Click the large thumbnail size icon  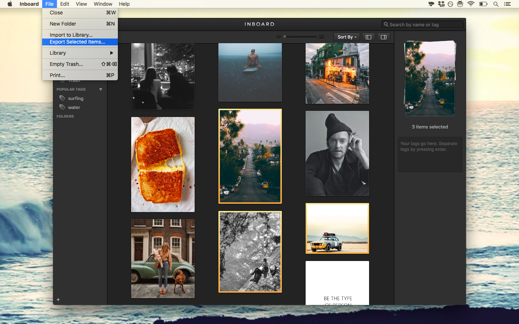tap(321, 37)
